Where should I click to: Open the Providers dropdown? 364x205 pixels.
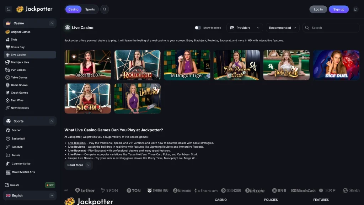pyautogui.click(x=245, y=27)
